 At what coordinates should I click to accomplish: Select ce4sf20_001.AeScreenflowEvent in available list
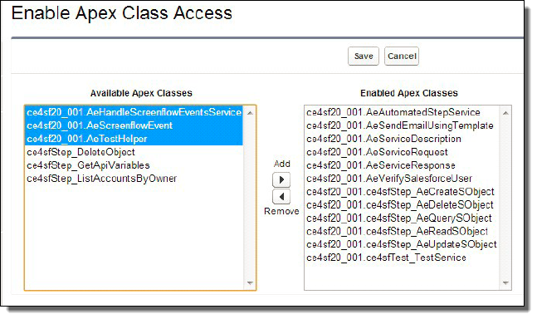point(134,125)
